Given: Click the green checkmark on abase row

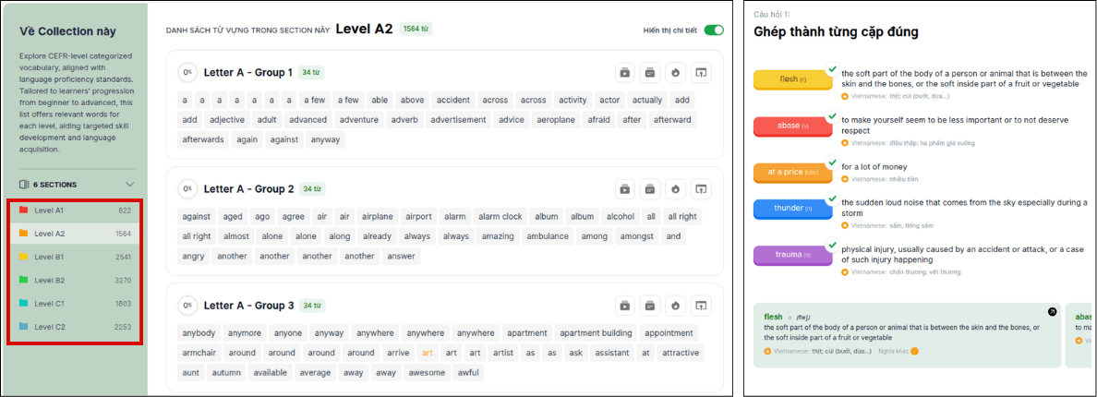Looking at the screenshot, I should (832, 115).
